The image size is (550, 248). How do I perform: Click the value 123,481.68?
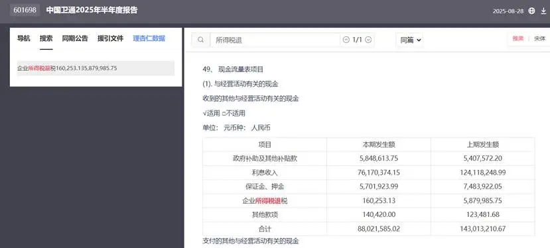pos(482,215)
